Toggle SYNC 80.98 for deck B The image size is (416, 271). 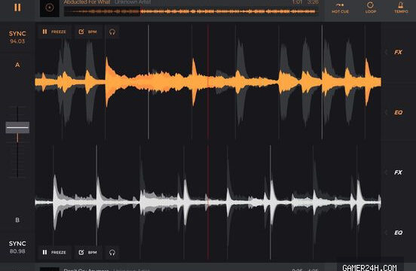coord(17,247)
